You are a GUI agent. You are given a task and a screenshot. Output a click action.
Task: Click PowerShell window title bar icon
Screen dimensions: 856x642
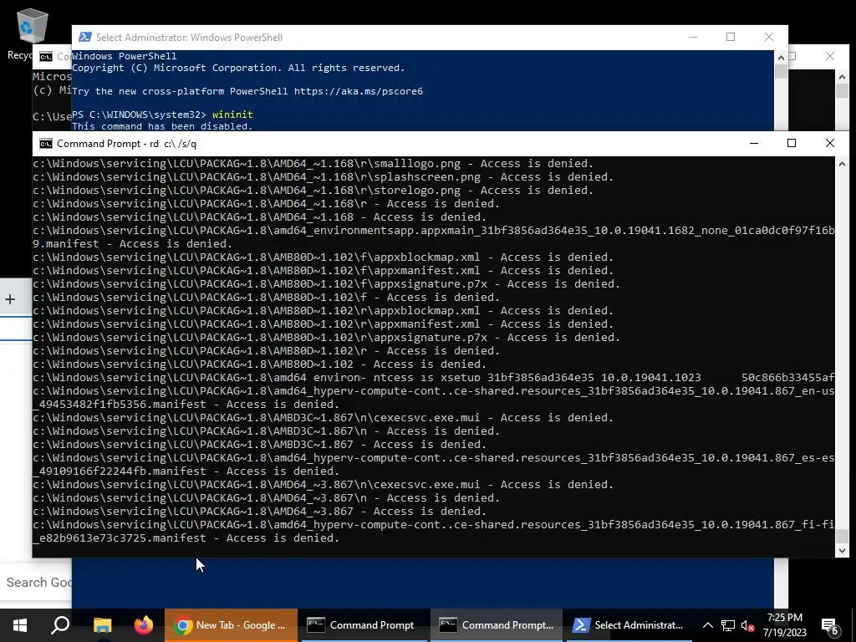tap(84, 37)
